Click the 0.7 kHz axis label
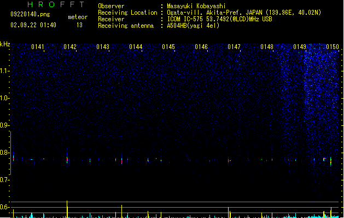The height and width of the screenshot is (218, 344). (5, 180)
